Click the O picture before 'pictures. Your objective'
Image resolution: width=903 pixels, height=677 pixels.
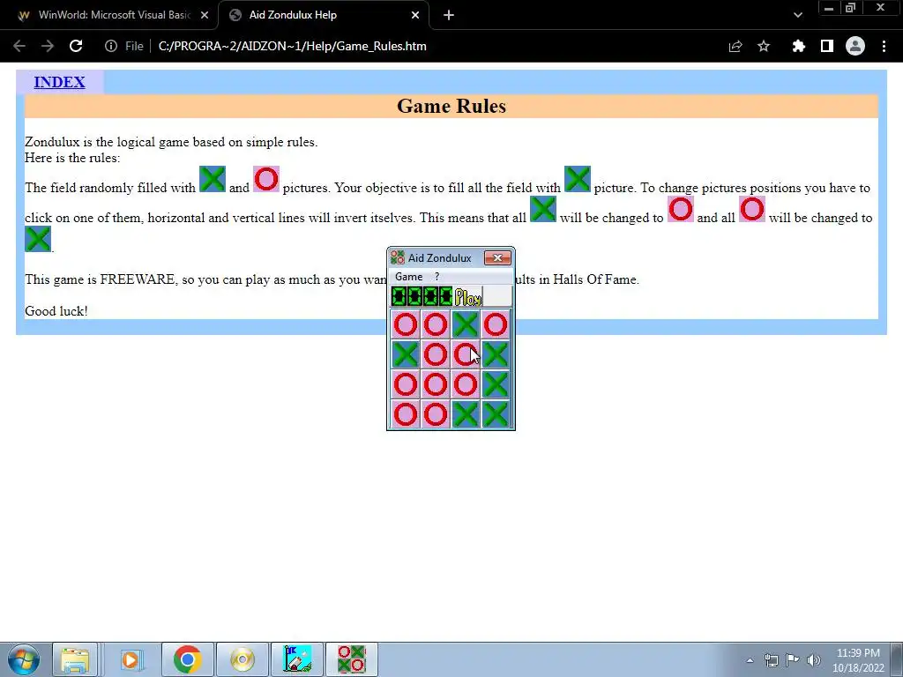tap(266, 179)
